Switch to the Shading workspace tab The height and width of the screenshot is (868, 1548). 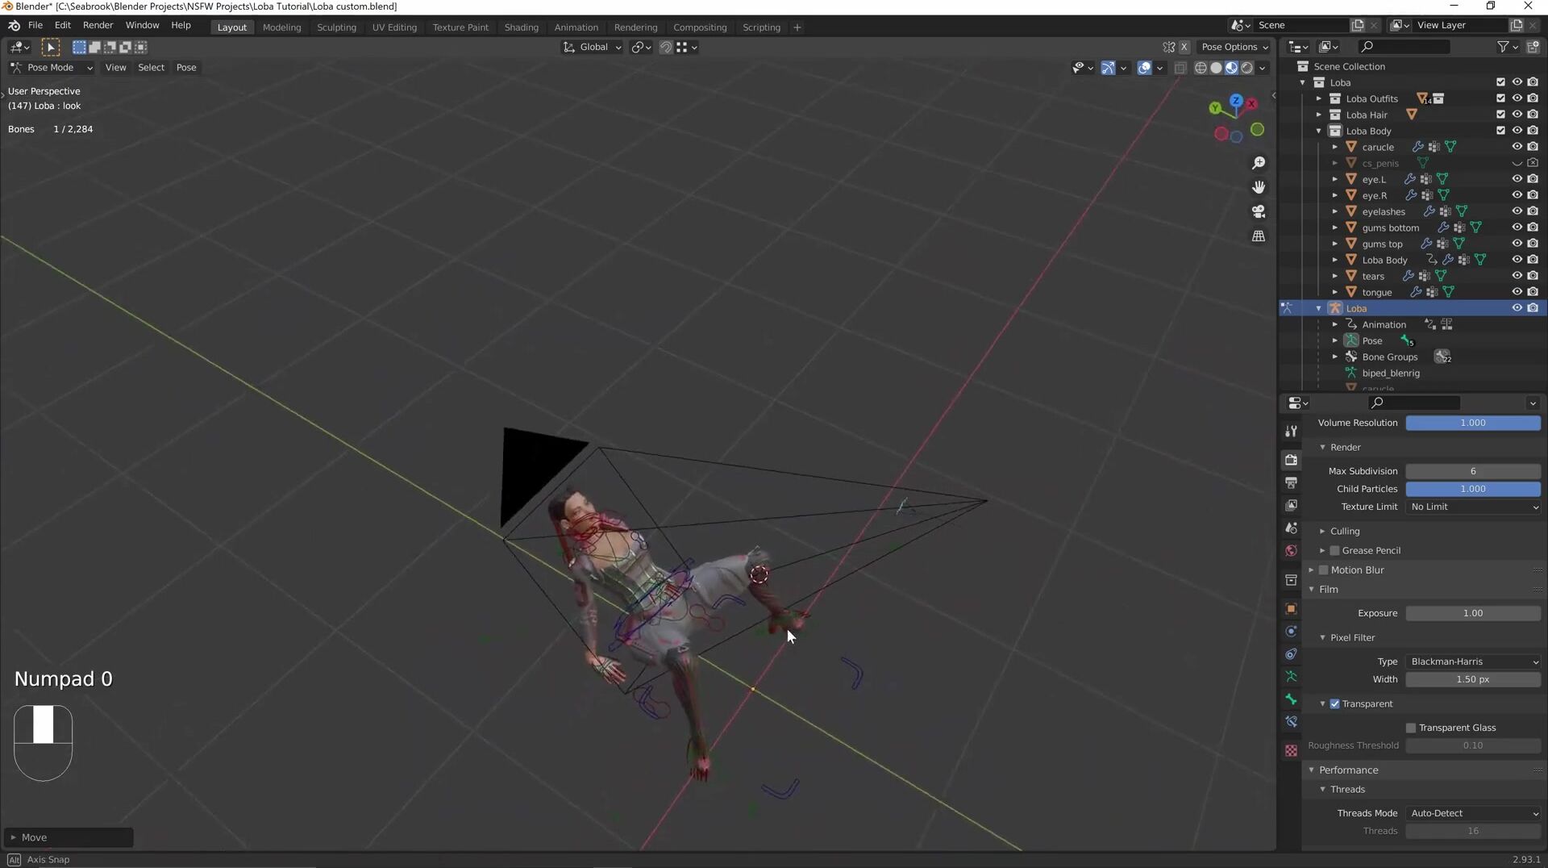click(x=521, y=27)
